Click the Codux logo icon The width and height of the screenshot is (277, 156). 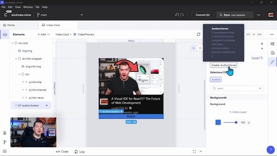click(x=6, y=15)
